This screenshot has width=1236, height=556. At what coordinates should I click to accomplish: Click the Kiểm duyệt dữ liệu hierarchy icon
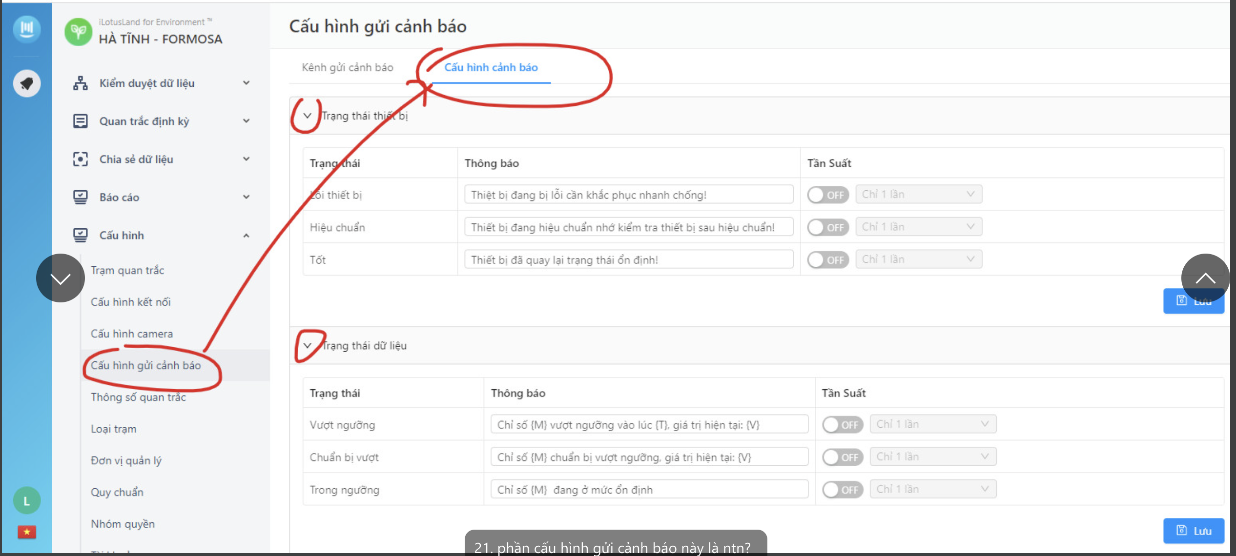point(80,83)
